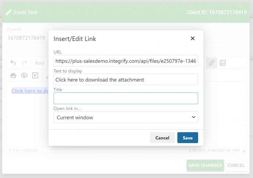253x178 pixels.
Task: Click the URL input field
Action: pos(126,61)
